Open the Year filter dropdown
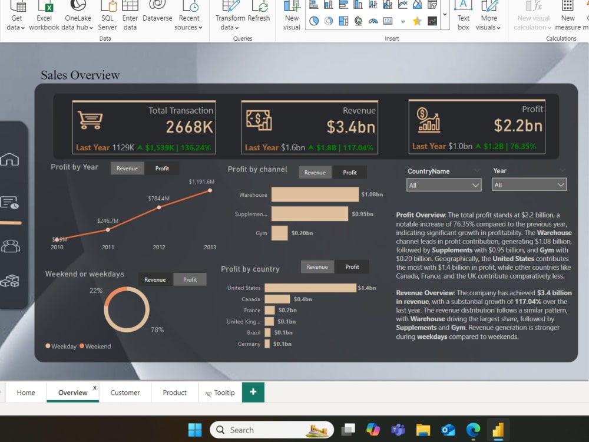Viewport: 589px width, 442px height. click(528, 184)
